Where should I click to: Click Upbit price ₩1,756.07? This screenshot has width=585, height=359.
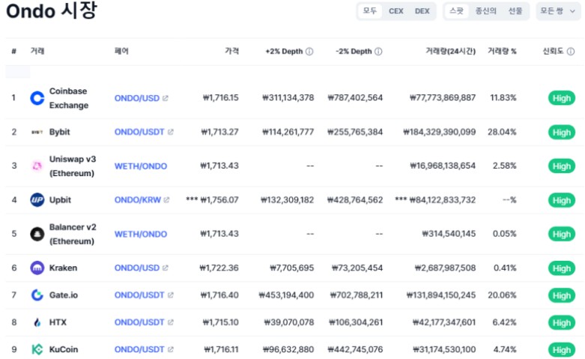pyautogui.click(x=219, y=200)
